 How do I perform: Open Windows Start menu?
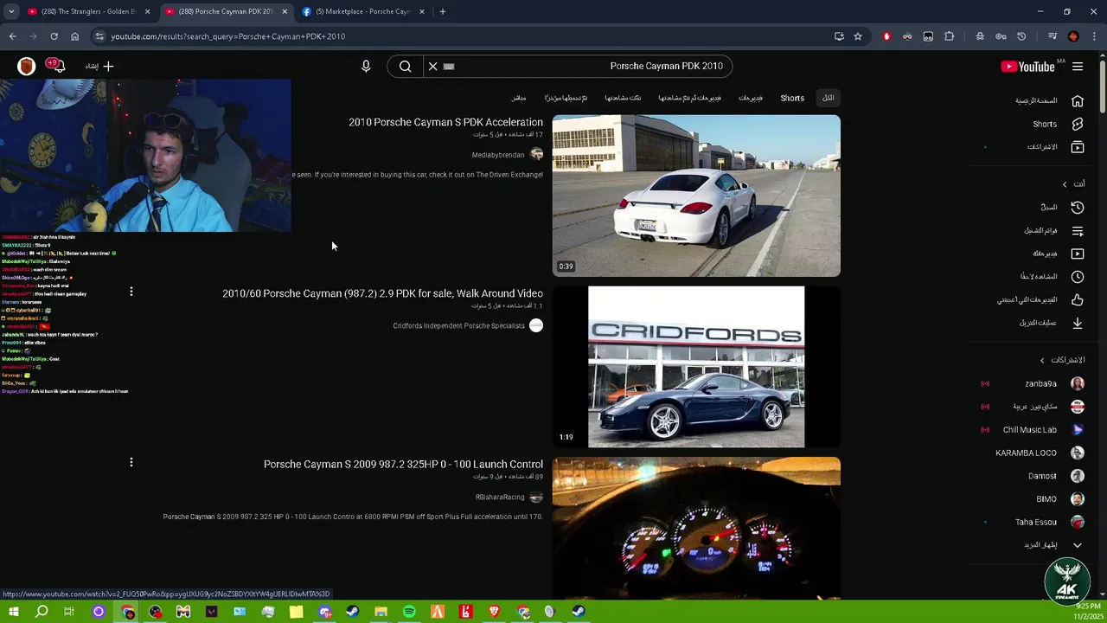[x=13, y=612]
